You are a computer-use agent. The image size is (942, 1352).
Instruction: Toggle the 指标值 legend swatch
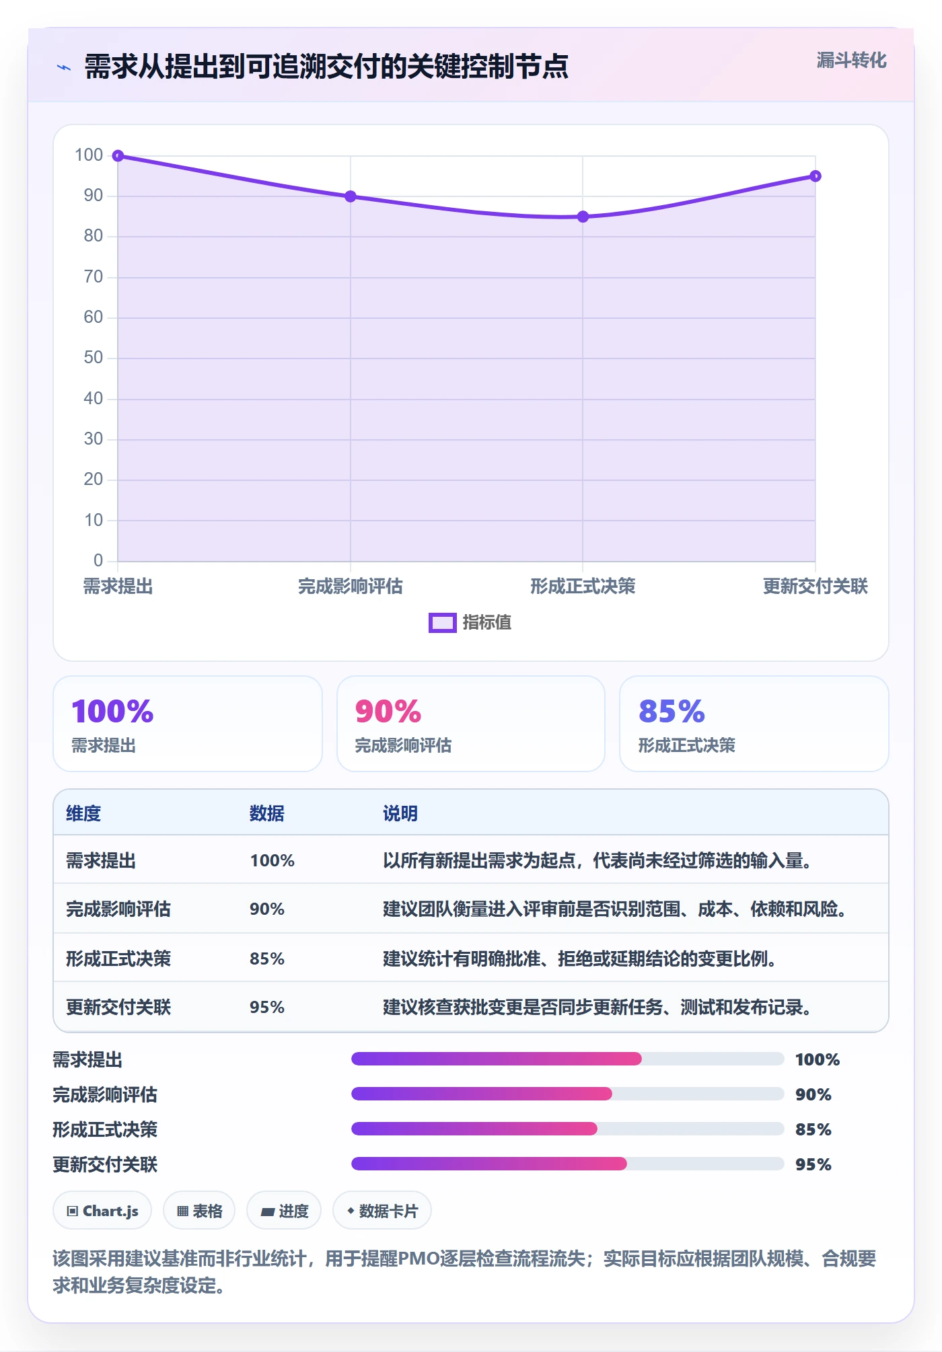coord(443,623)
